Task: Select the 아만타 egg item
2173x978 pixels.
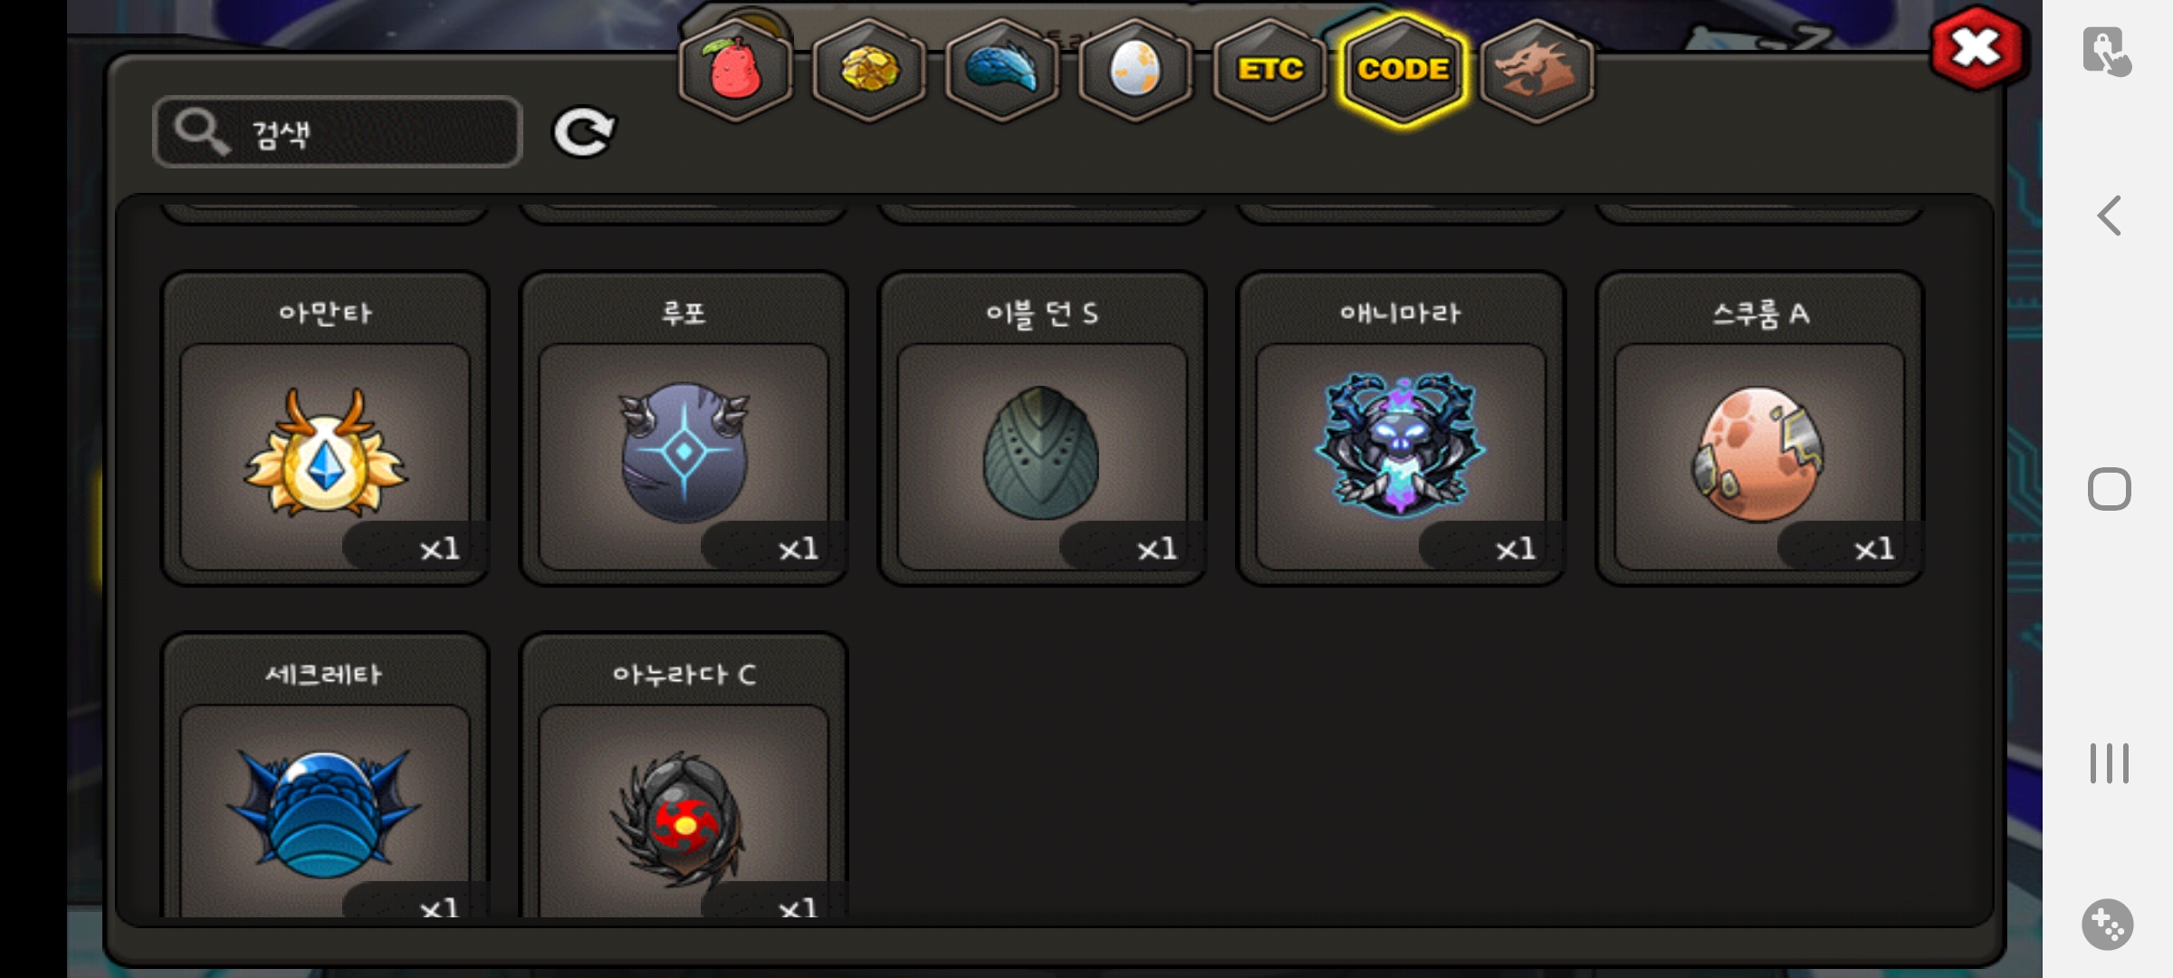Action: click(x=325, y=429)
